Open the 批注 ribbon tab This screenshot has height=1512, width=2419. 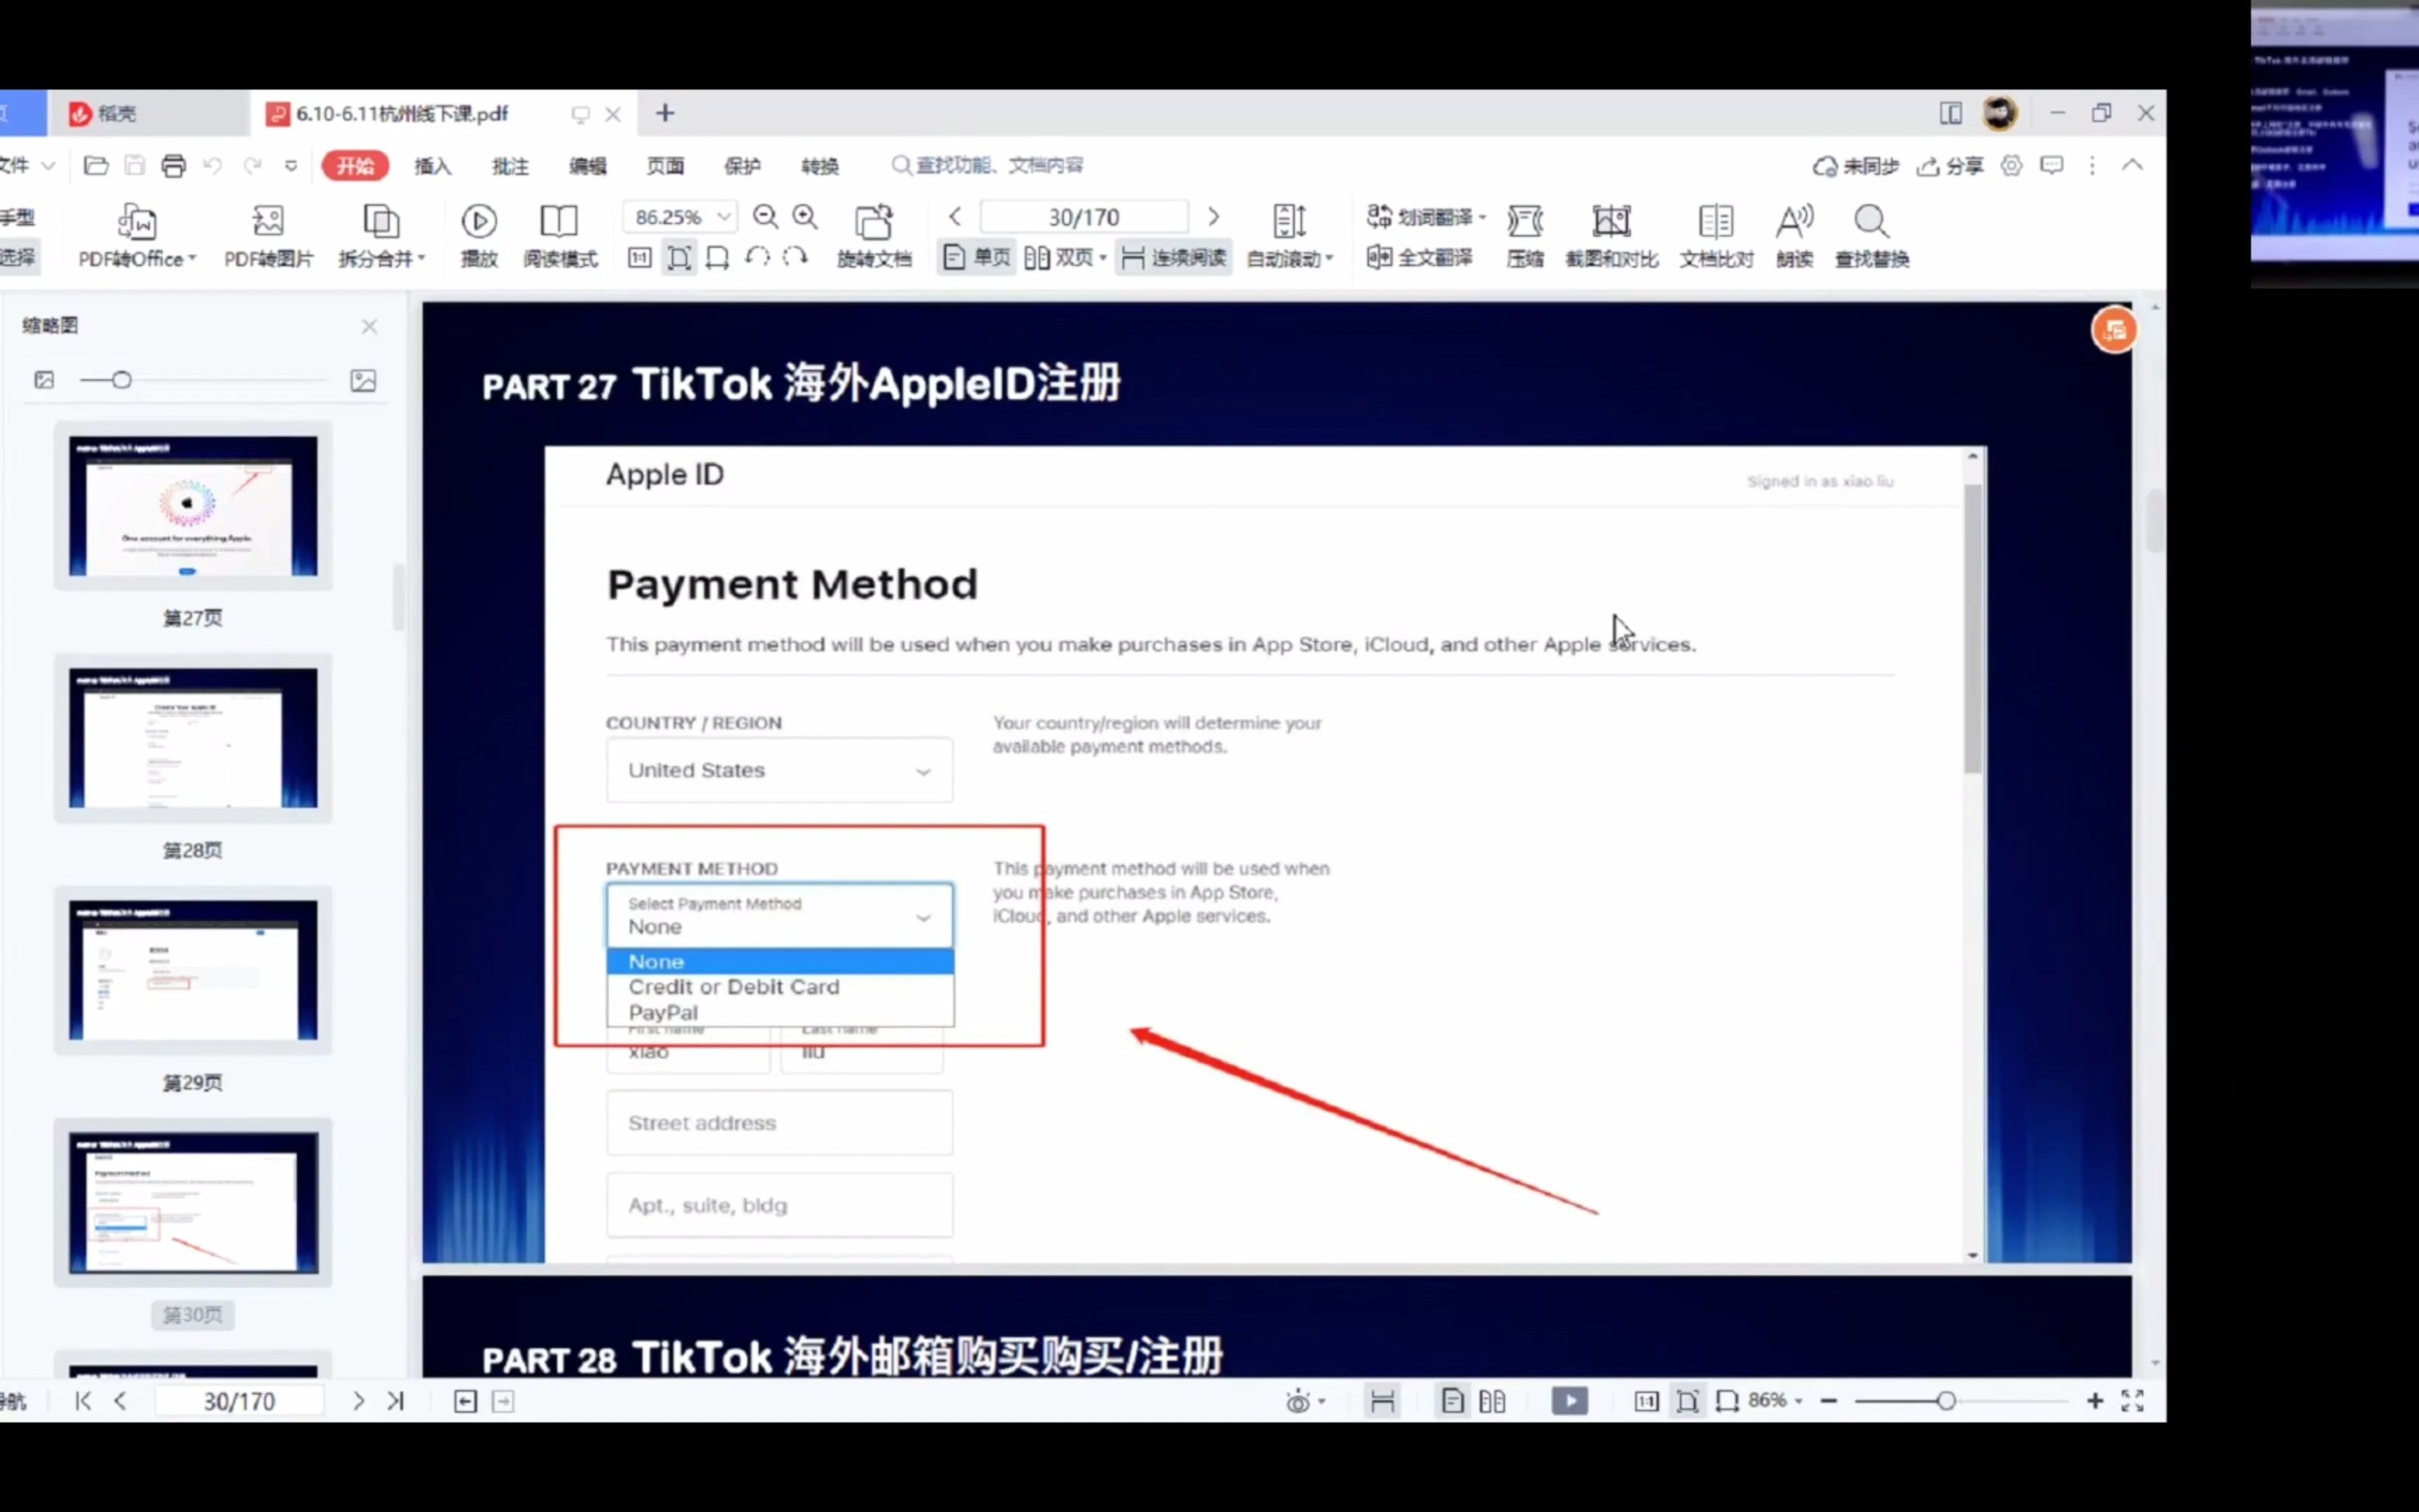(x=510, y=166)
